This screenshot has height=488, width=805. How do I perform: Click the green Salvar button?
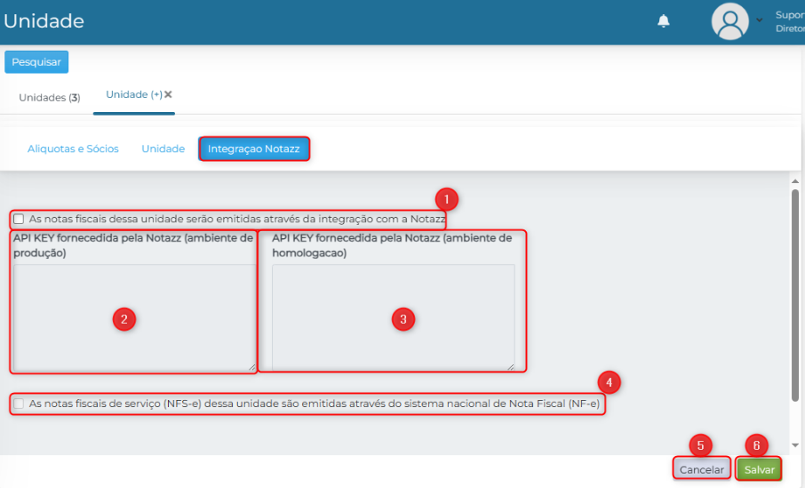[x=759, y=469]
